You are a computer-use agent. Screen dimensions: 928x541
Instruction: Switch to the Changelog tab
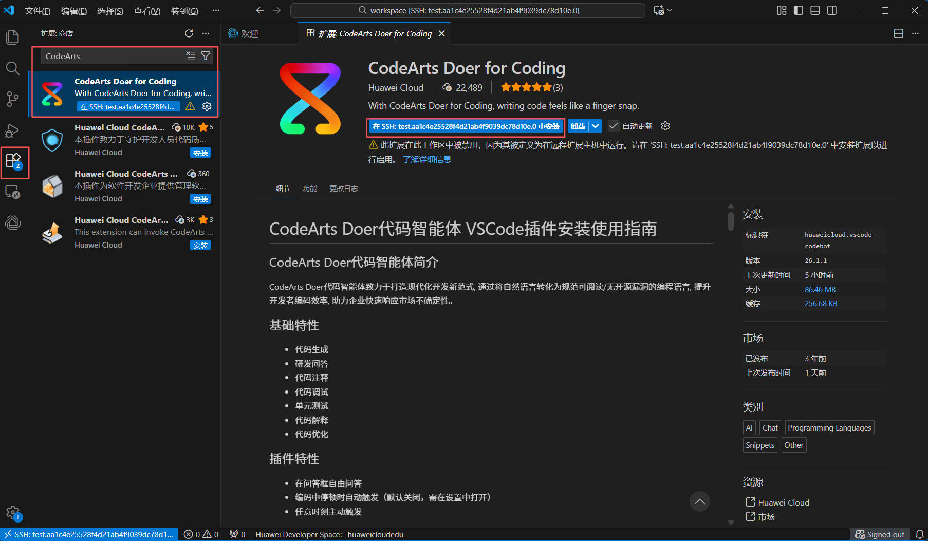(x=344, y=189)
